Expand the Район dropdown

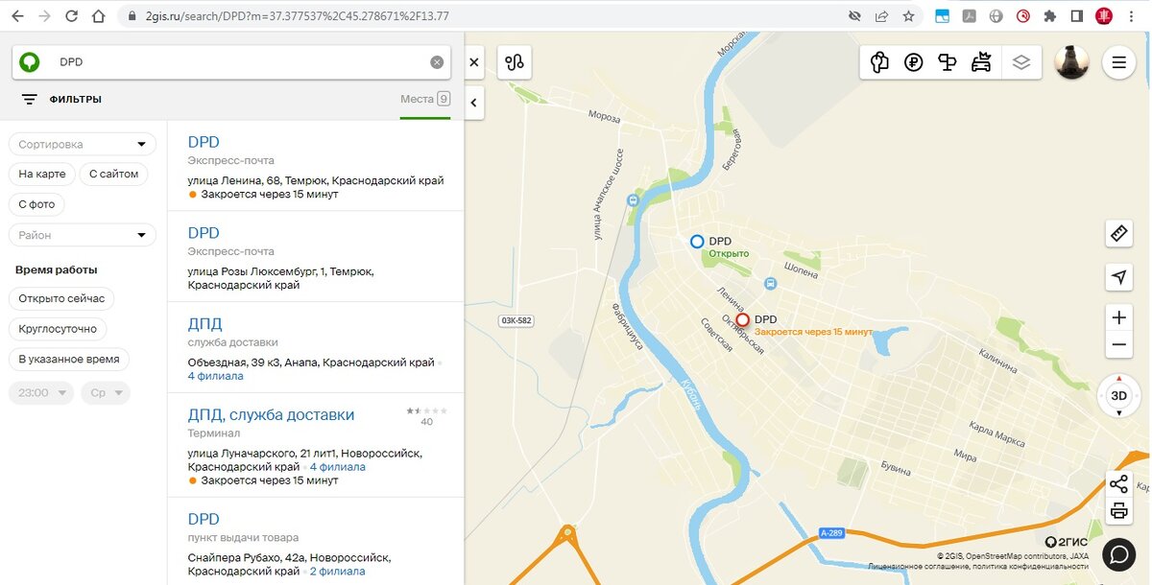click(x=83, y=235)
